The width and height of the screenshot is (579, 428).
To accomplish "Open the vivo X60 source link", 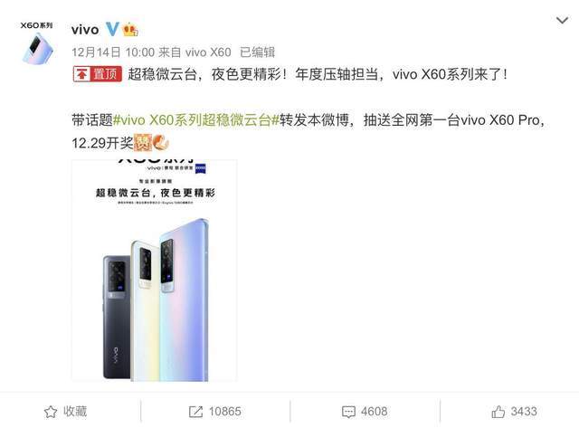I will point(208,52).
